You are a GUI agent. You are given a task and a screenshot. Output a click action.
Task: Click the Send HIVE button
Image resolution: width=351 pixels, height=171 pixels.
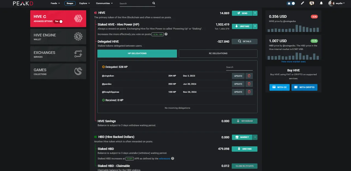(x=242, y=13)
